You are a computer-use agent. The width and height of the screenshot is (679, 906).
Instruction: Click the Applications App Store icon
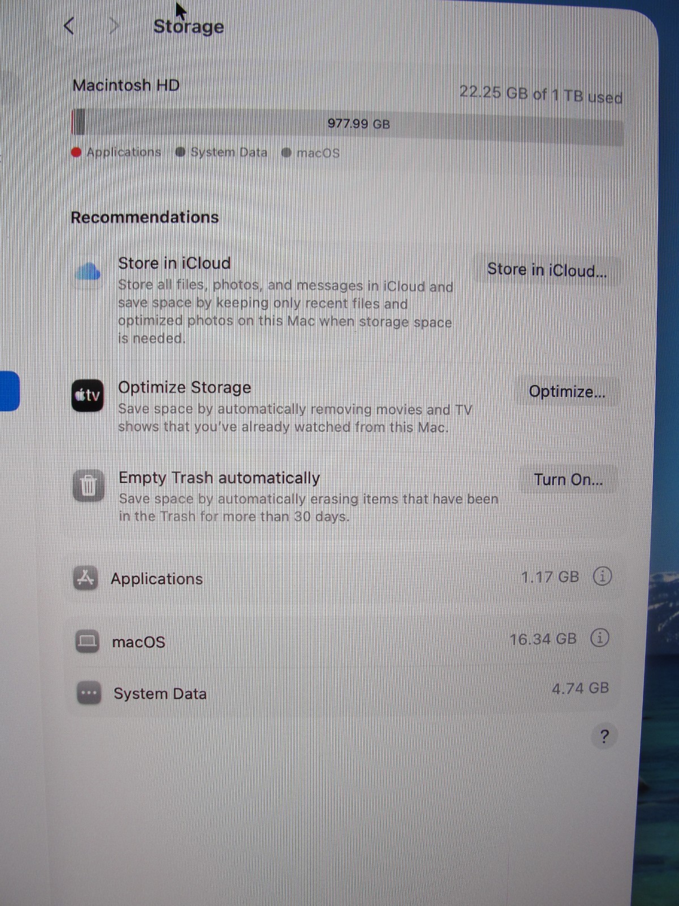85,578
